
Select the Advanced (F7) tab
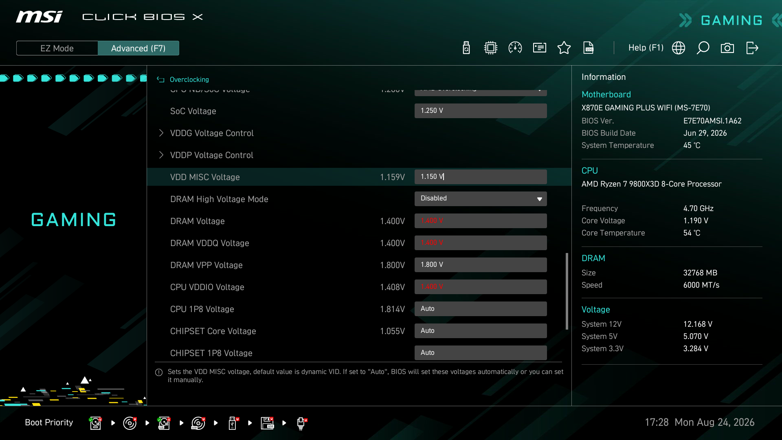pos(138,48)
